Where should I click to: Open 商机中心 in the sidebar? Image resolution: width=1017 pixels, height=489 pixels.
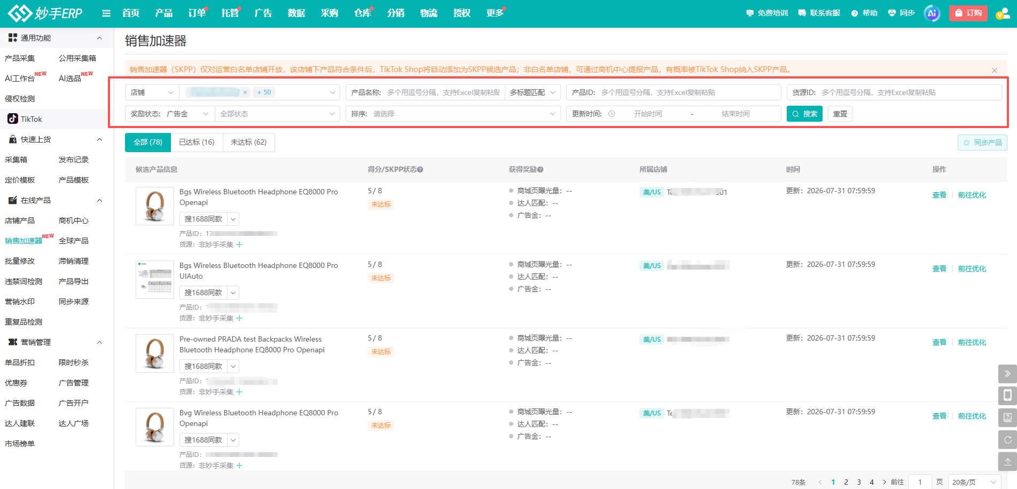(74, 220)
